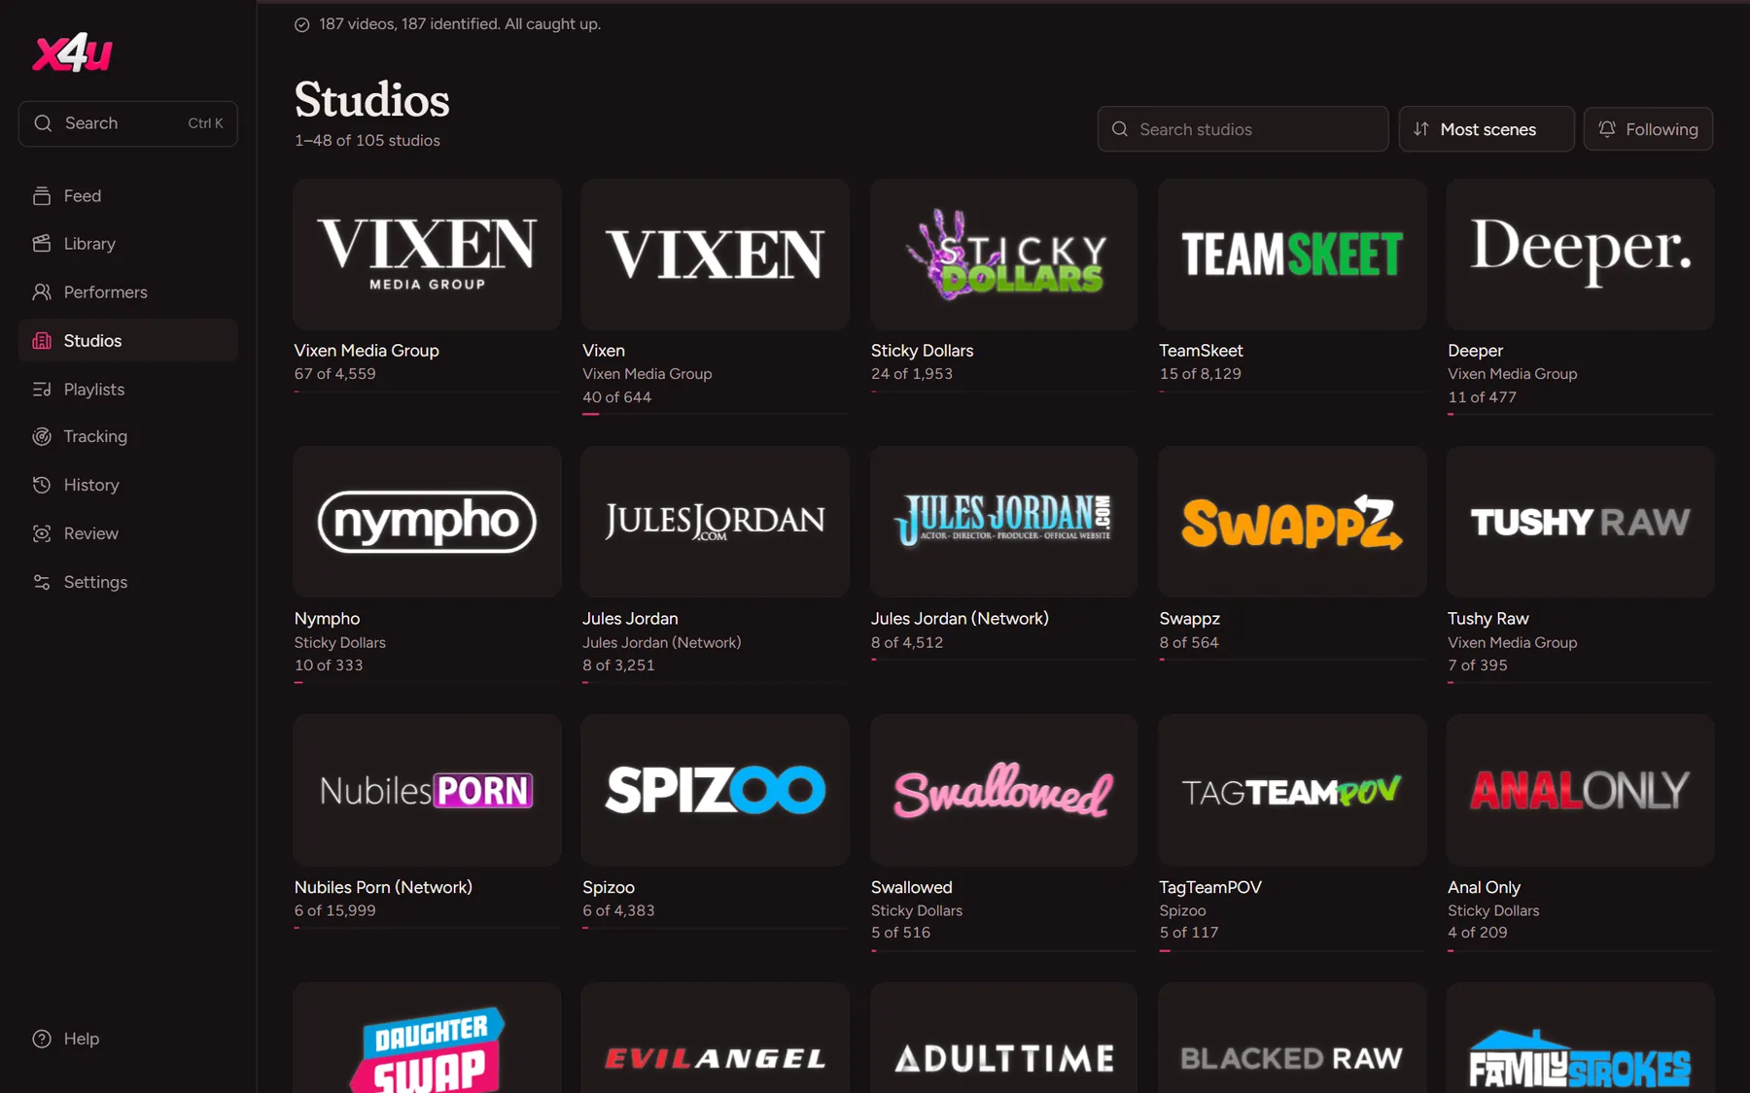Click the Performers person icon
The height and width of the screenshot is (1093, 1750).
coord(42,292)
